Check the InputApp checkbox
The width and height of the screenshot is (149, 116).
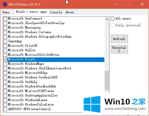(x=5, y=41)
